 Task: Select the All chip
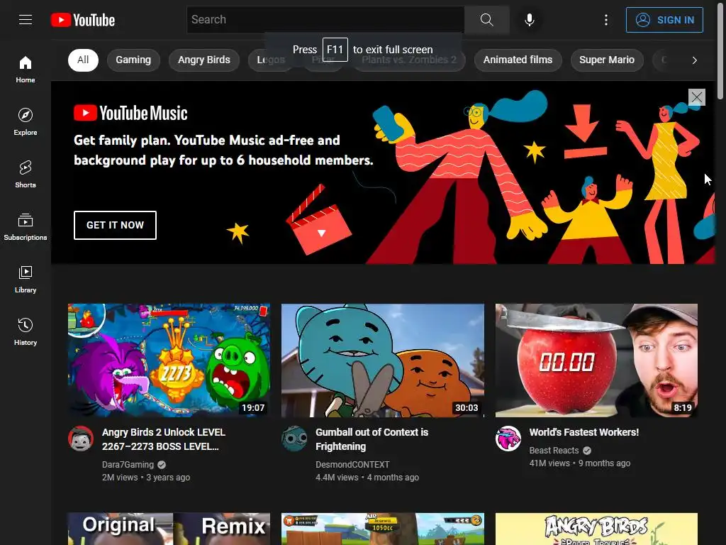(x=83, y=60)
